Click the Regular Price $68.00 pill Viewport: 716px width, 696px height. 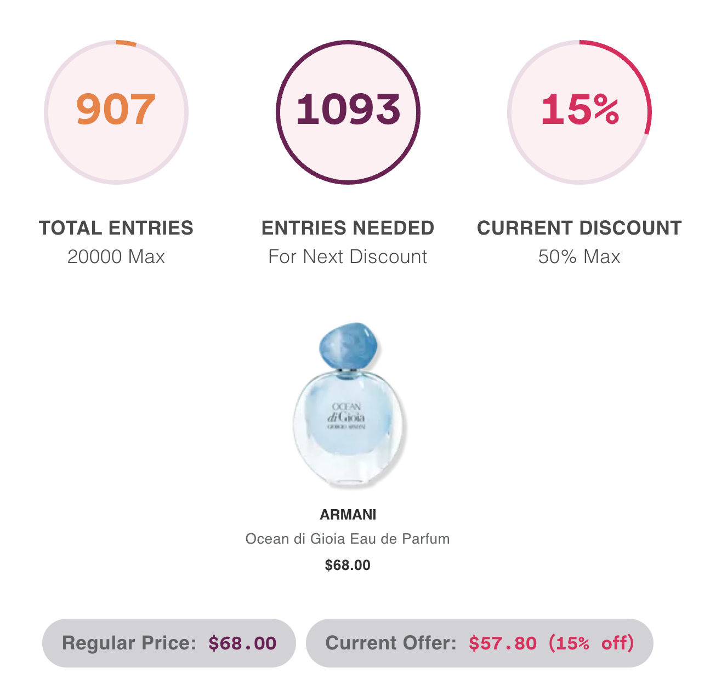(169, 643)
